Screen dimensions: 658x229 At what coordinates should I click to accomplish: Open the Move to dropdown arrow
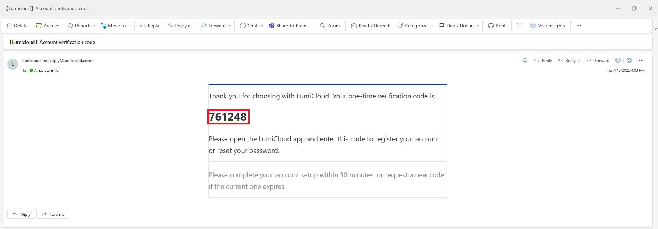pyautogui.click(x=130, y=26)
